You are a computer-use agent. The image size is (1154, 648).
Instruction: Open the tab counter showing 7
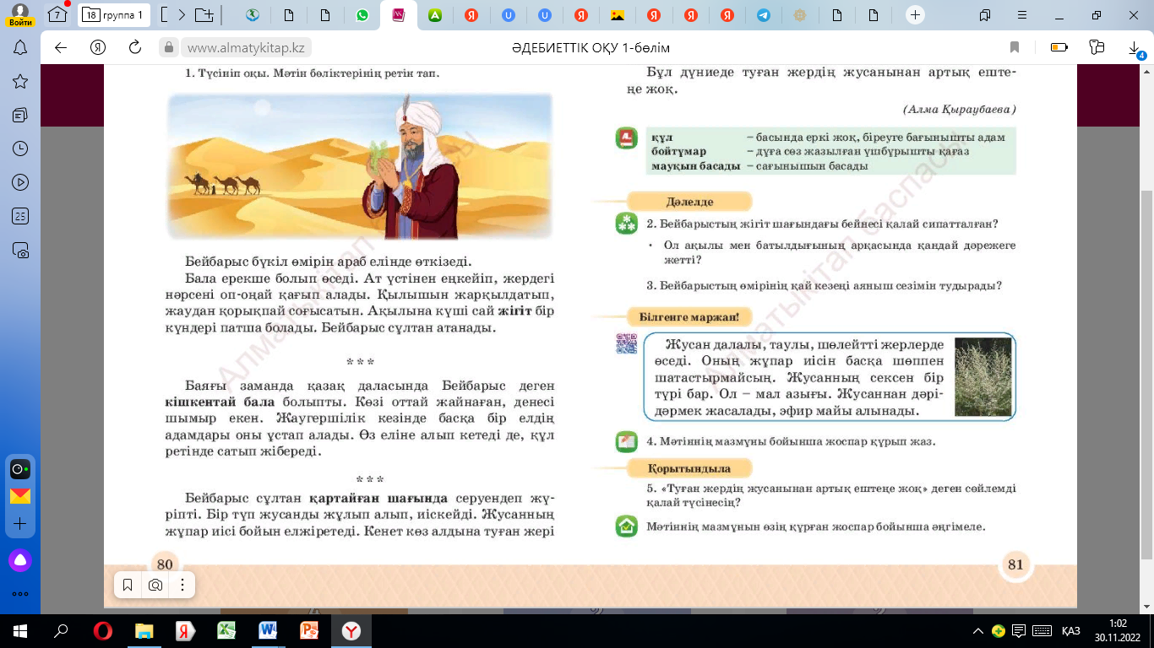click(x=57, y=14)
